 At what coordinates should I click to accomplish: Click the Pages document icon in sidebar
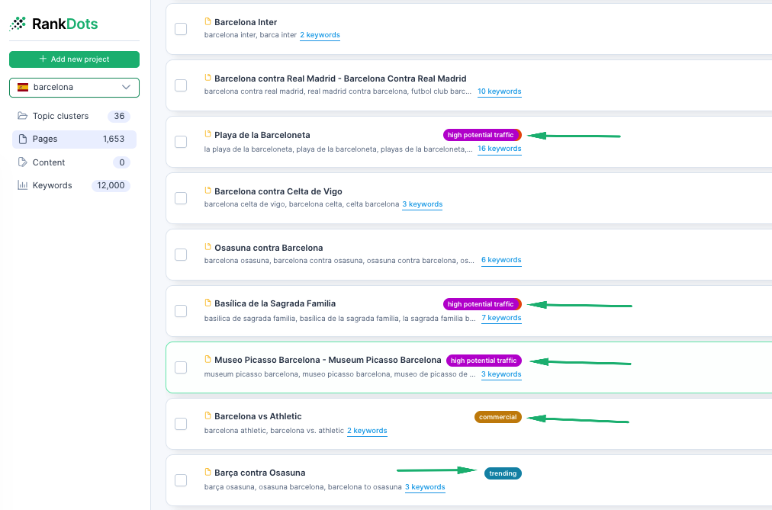point(22,140)
